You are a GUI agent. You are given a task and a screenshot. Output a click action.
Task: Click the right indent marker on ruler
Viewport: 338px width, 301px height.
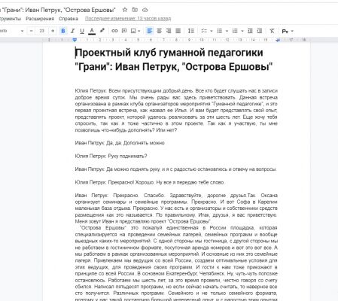click(278, 40)
